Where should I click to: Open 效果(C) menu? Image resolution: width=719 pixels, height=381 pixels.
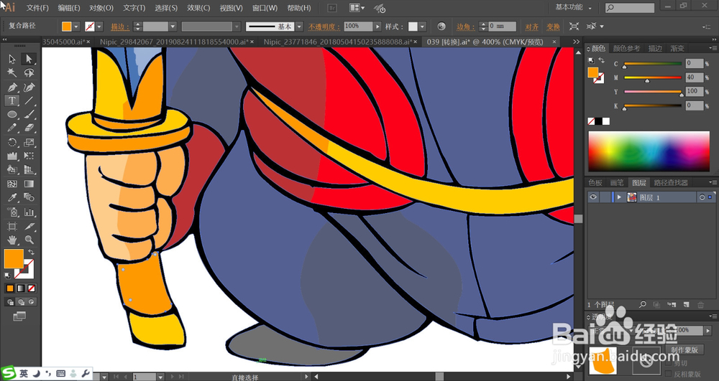198,8
